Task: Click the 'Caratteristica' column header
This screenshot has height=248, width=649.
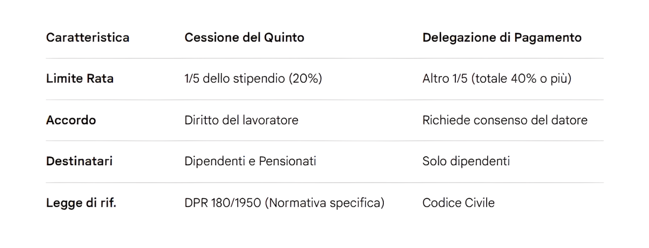Action: coord(87,38)
